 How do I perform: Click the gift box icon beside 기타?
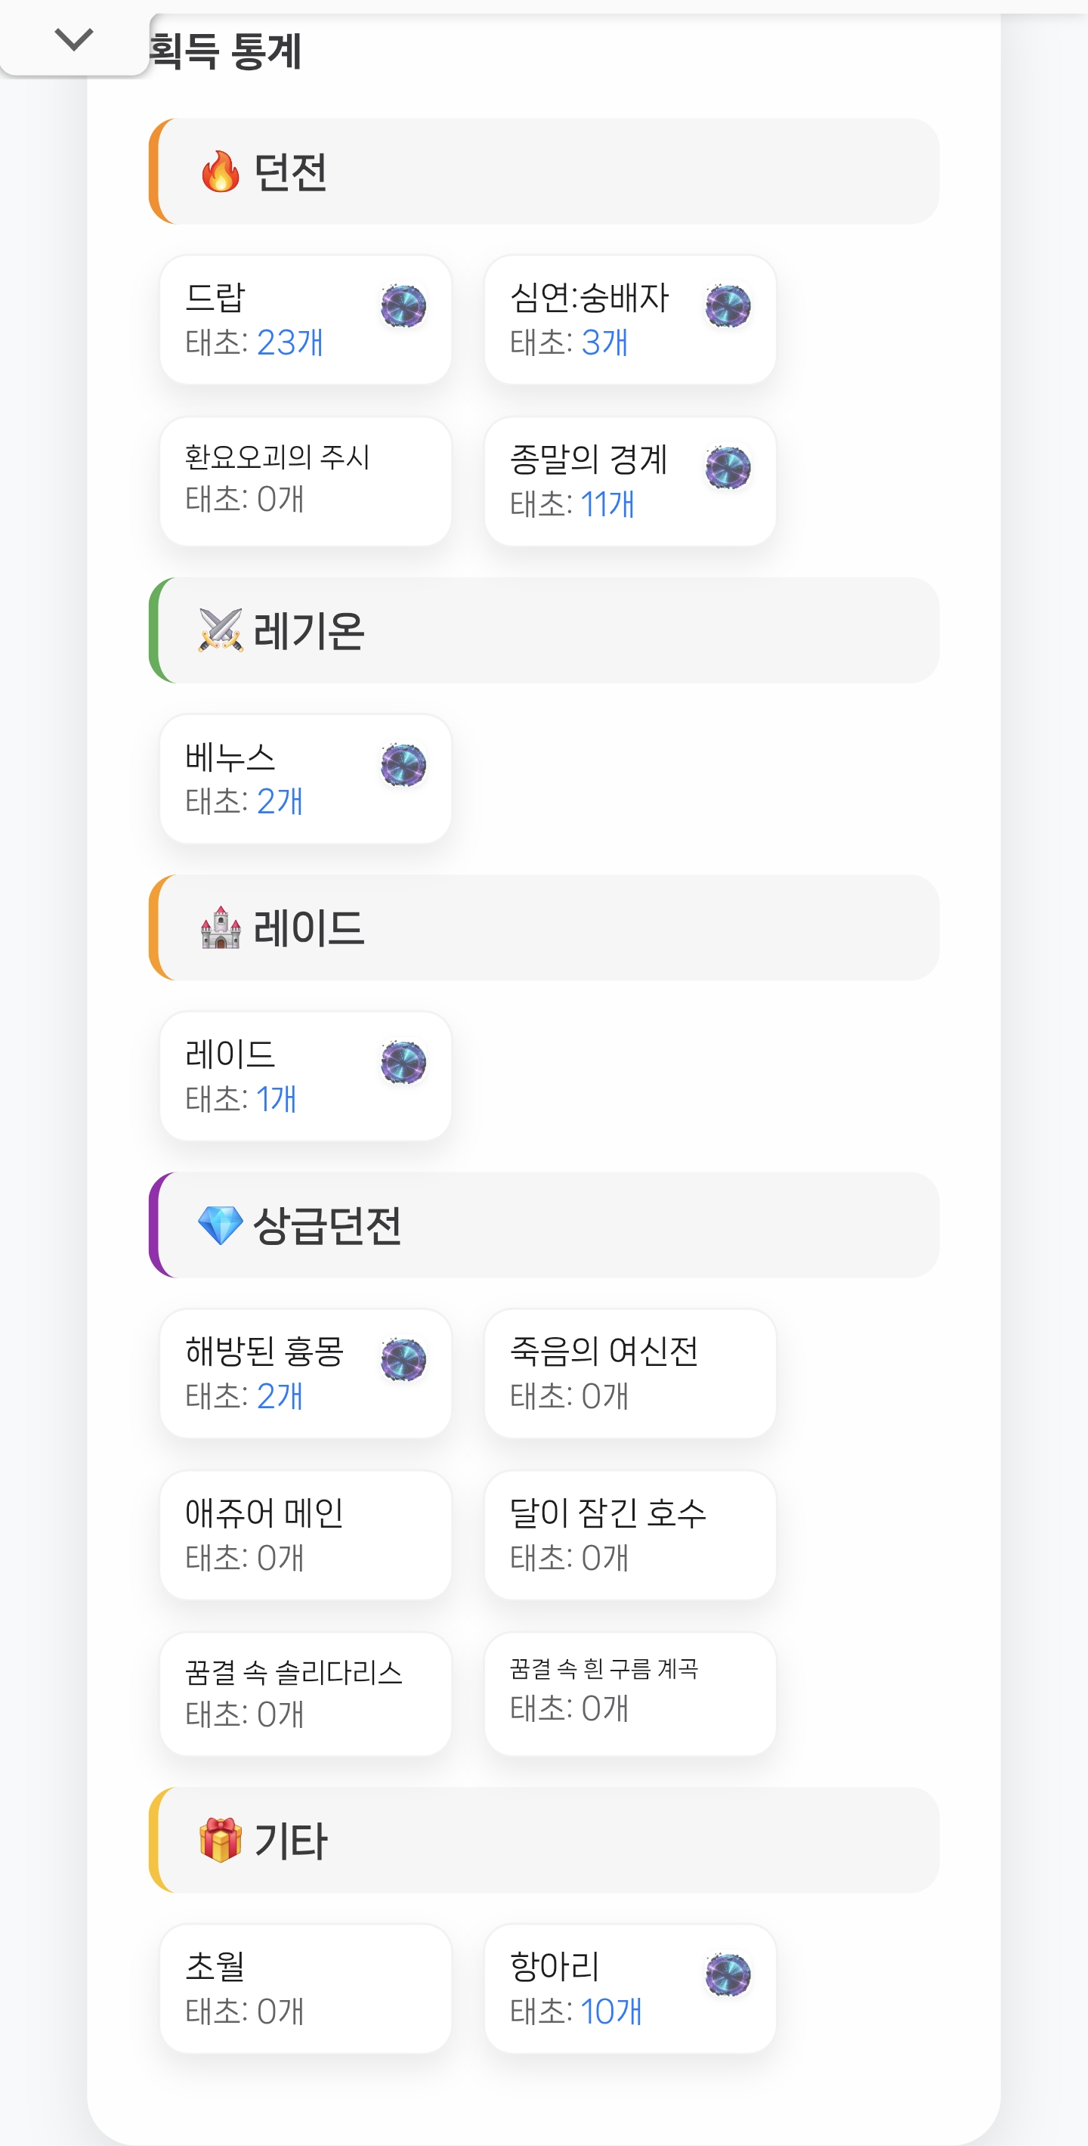221,1841
